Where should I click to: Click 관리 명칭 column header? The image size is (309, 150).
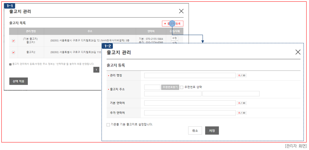coord(31,31)
